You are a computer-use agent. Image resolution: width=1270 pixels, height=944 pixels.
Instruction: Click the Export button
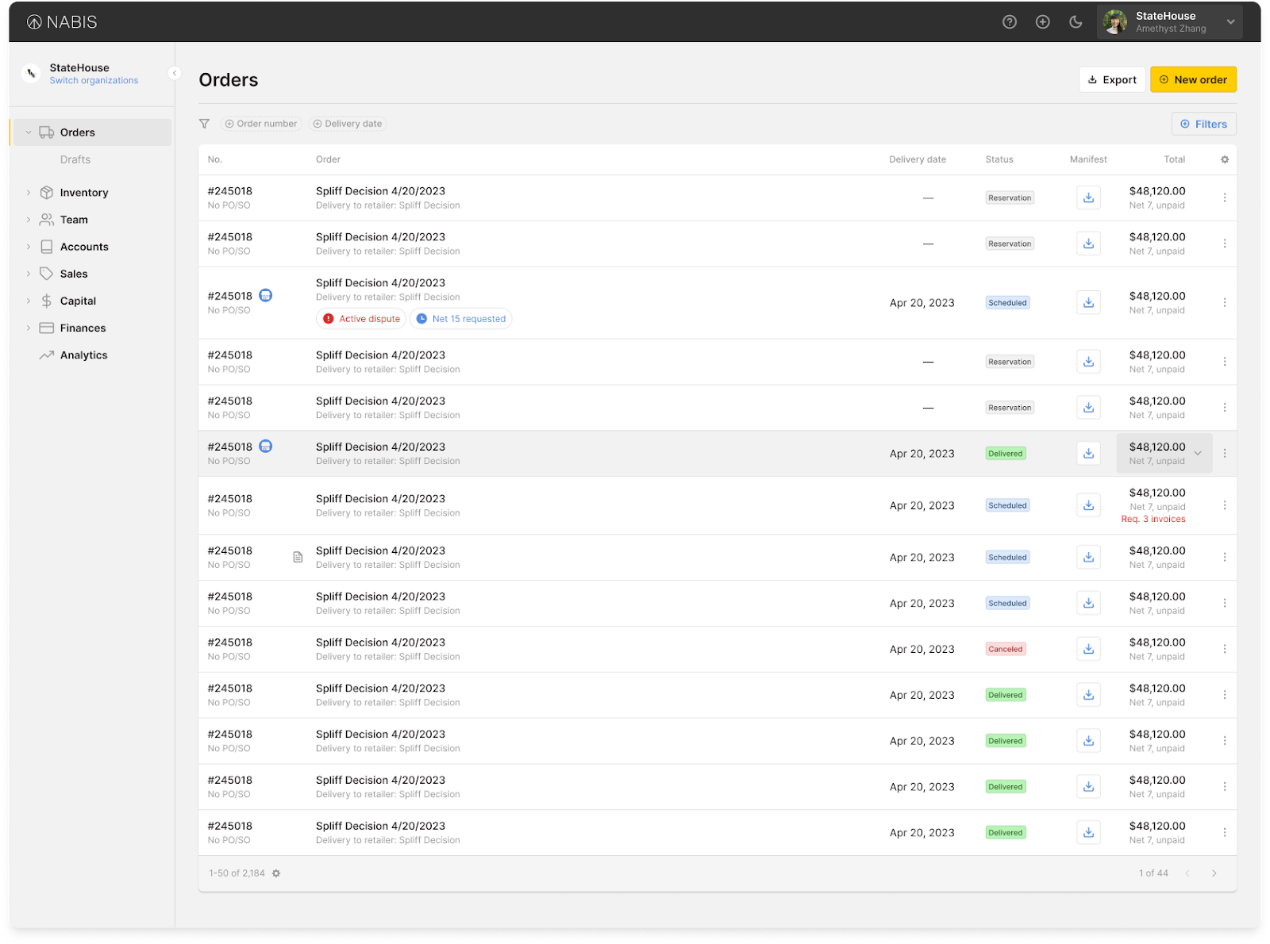coord(1111,80)
